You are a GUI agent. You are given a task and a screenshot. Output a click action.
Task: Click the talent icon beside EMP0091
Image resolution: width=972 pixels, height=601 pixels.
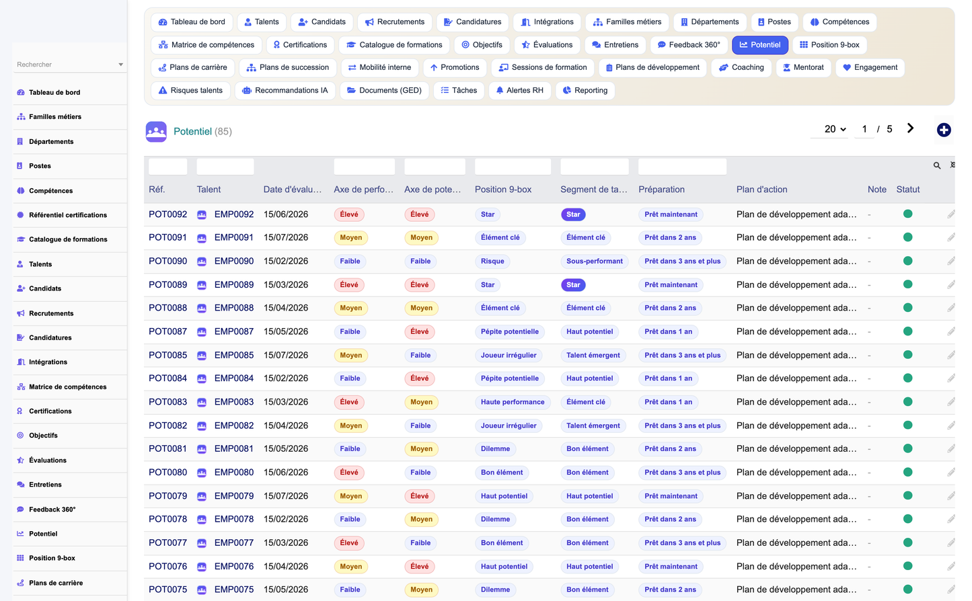pyautogui.click(x=202, y=238)
